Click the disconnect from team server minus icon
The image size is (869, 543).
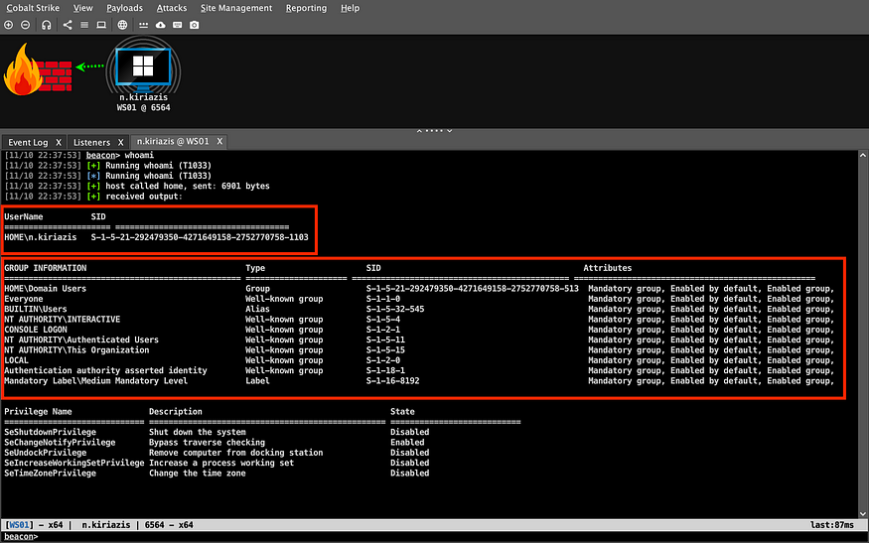[26, 25]
